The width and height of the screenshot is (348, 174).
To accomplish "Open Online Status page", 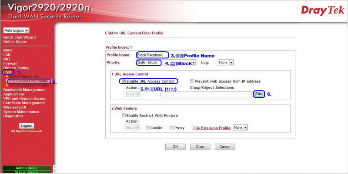I will pyautogui.click(x=15, y=41).
